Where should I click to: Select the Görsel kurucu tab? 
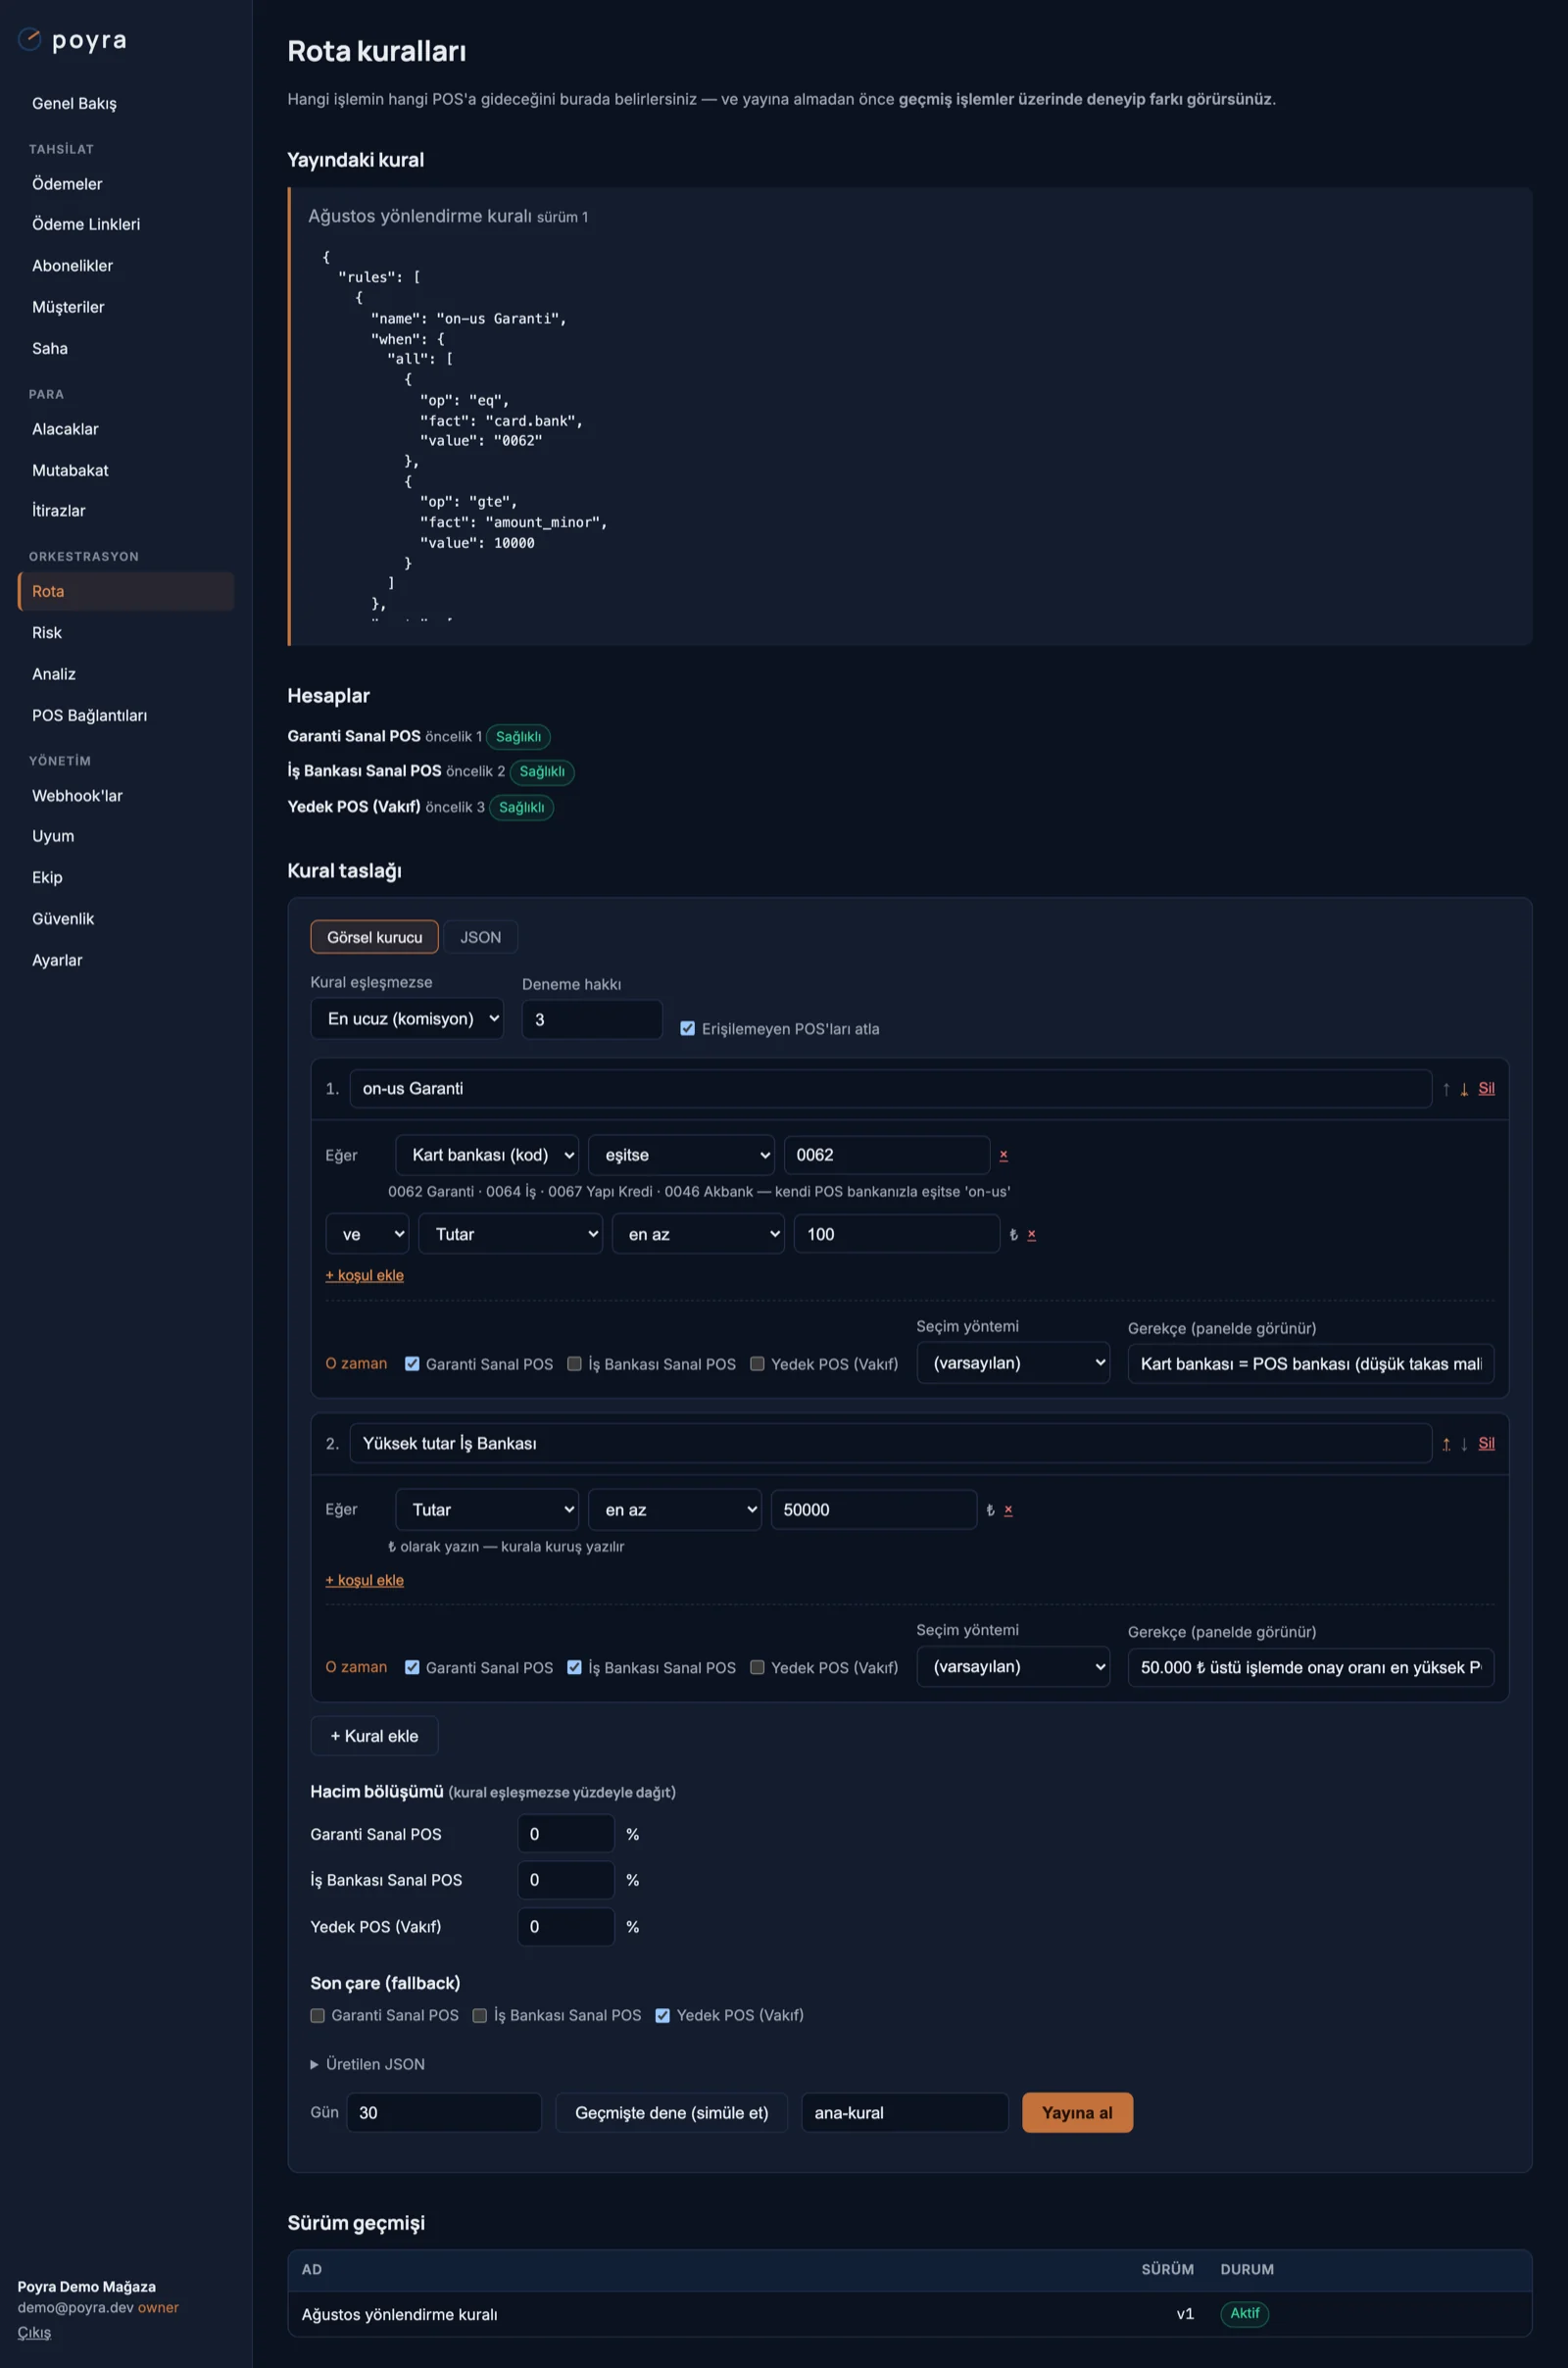point(374,937)
